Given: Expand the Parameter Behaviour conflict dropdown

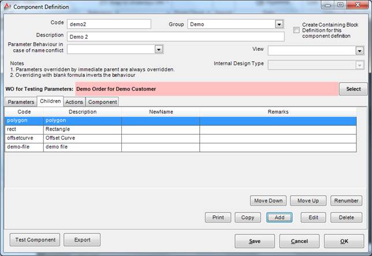Looking at the screenshot, I should (x=159, y=50).
